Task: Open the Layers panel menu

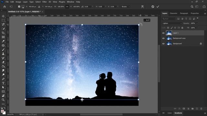Action: (205, 14)
